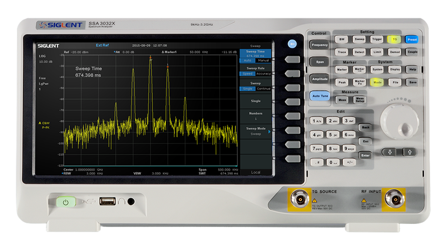
Task: Click the TG SOURCE connector
Action: tap(299, 199)
